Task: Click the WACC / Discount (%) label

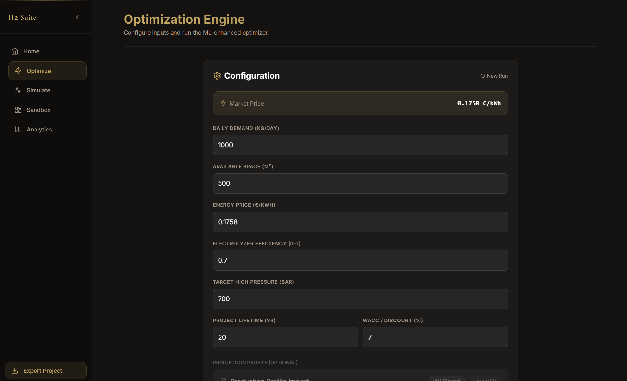Action: click(393, 321)
